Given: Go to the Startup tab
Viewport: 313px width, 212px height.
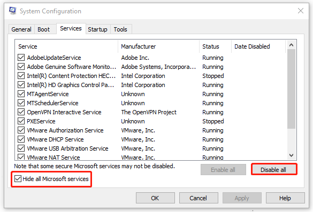Looking at the screenshot, I should (x=97, y=29).
